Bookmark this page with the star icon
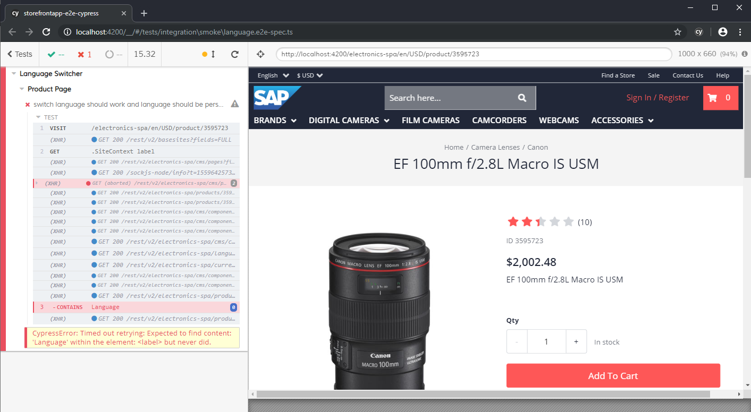This screenshot has width=751, height=412. [x=678, y=32]
